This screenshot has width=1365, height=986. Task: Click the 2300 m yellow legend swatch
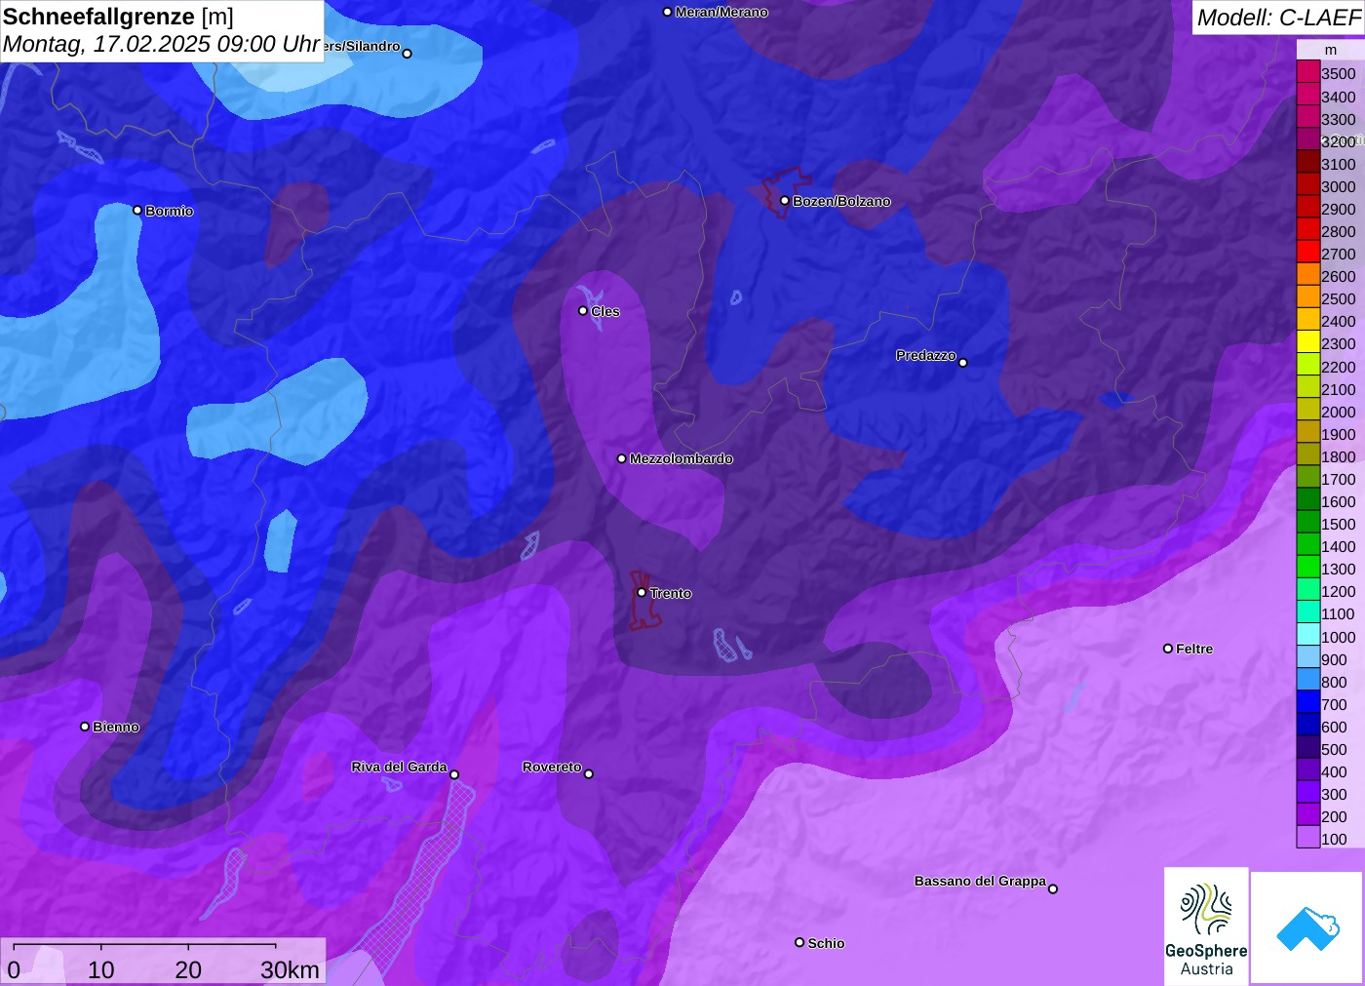(x=1308, y=342)
